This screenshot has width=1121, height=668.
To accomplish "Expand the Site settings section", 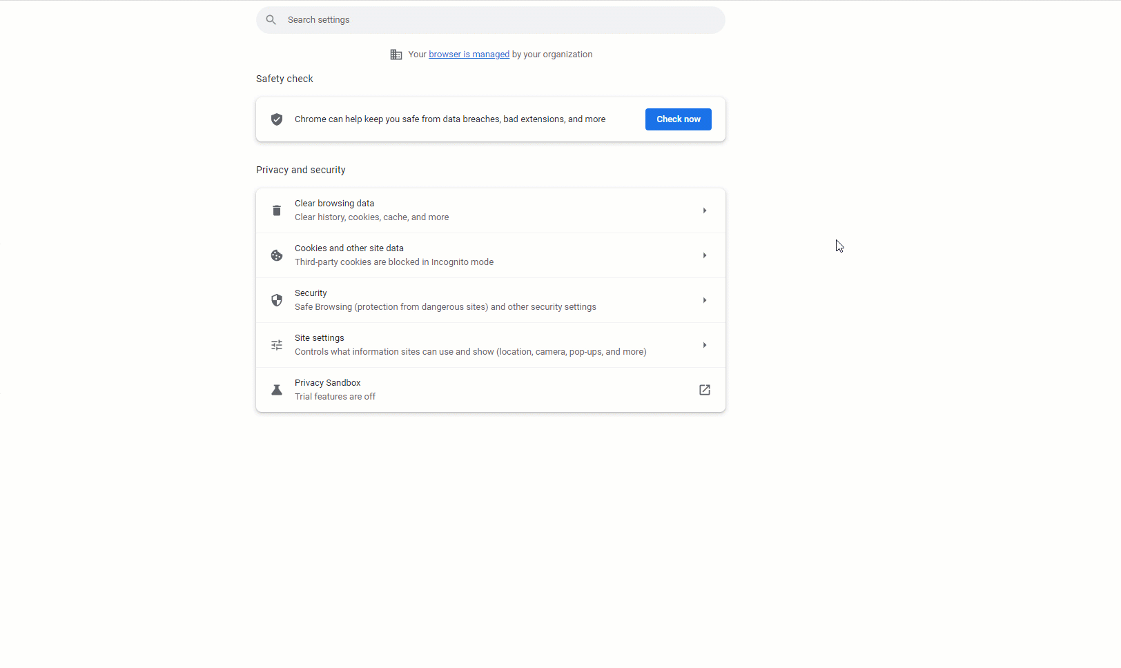I will tap(704, 344).
